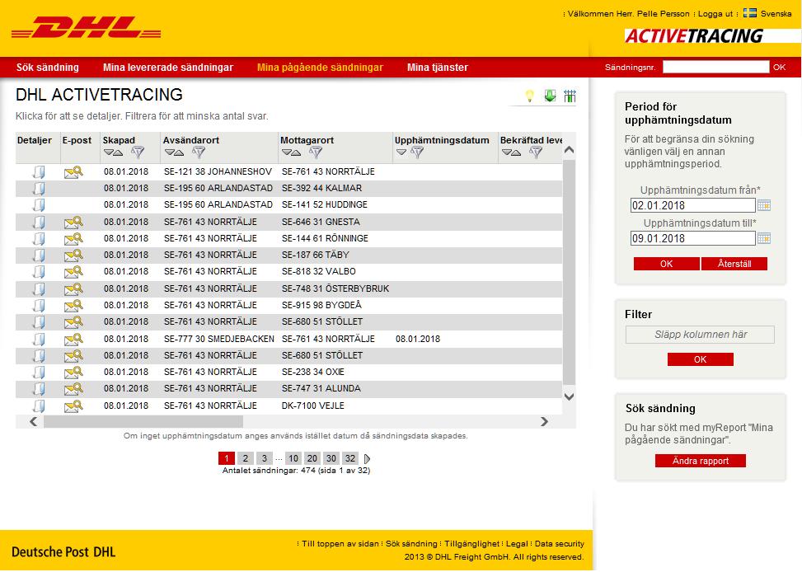The image size is (802, 572).
Task: Click the table's horizontal scrollbar thumb
Action: (143, 421)
